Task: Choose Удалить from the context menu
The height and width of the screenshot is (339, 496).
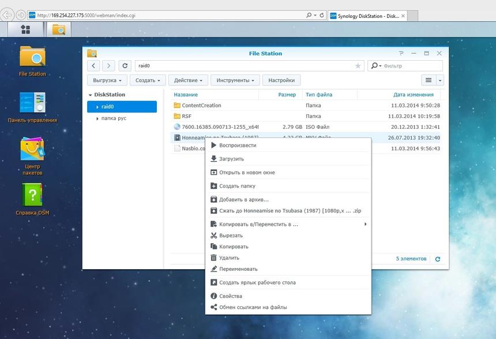Action: (x=230, y=258)
